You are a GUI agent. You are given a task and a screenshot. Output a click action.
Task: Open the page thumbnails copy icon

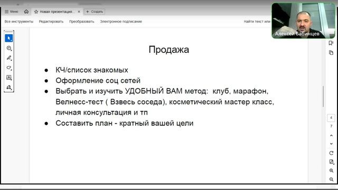(331, 53)
